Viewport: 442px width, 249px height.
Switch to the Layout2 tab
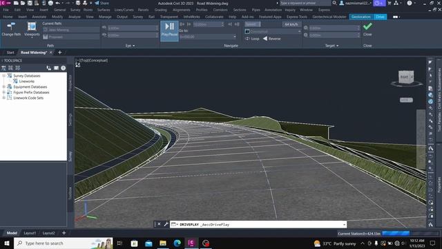[48, 233]
